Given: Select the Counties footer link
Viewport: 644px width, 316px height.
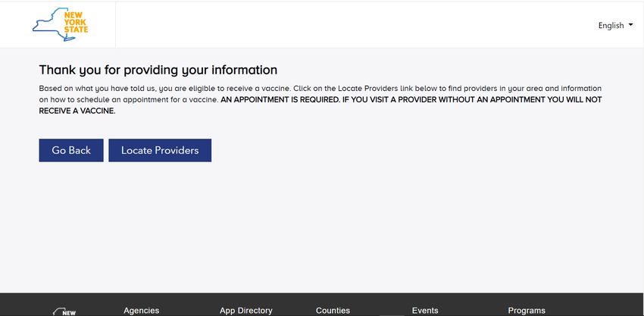Looking at the screenshot, I should [x=333, y=311].
